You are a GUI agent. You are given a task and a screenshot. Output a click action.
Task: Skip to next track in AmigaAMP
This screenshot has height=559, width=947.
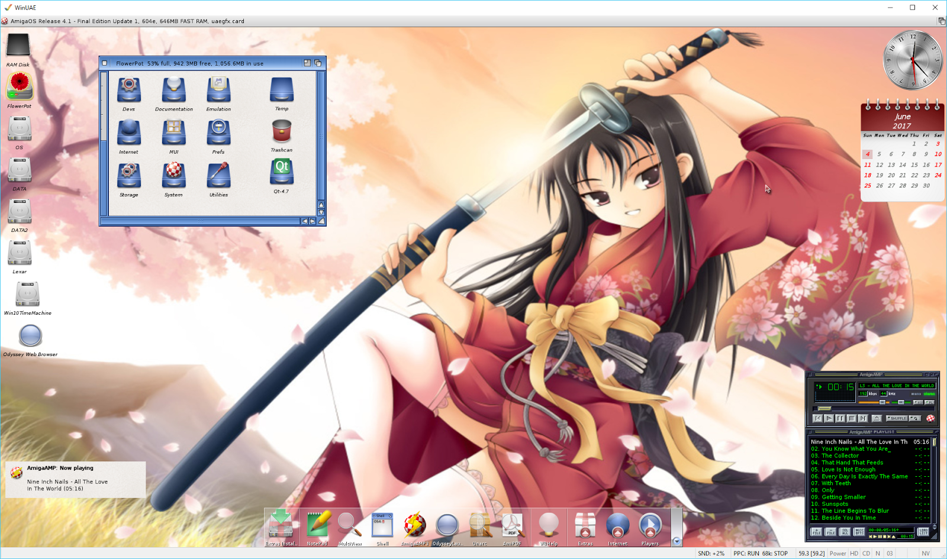click(x=862, y=418)
